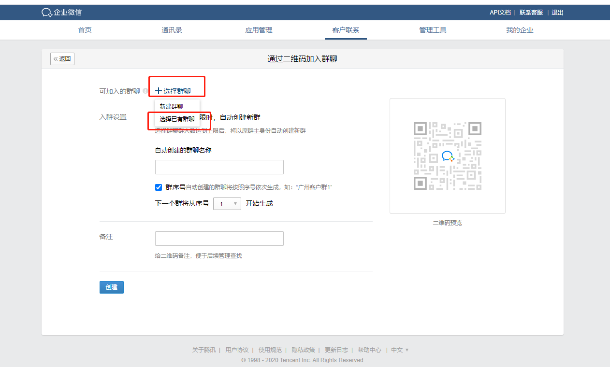Toggle the 群序号 checkbox
610x367 pixels.
(159, 187)
